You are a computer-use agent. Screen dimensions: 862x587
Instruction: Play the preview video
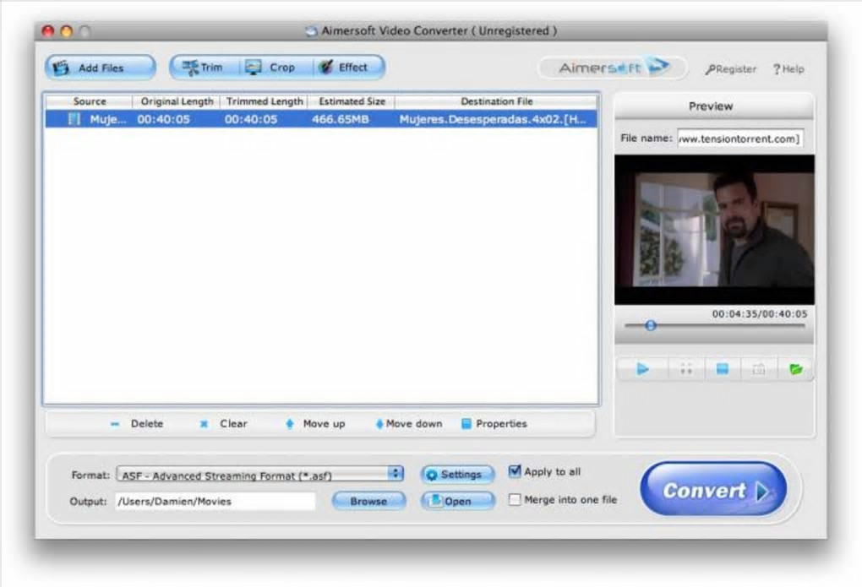pyautogui.click(x=642, y=369)
